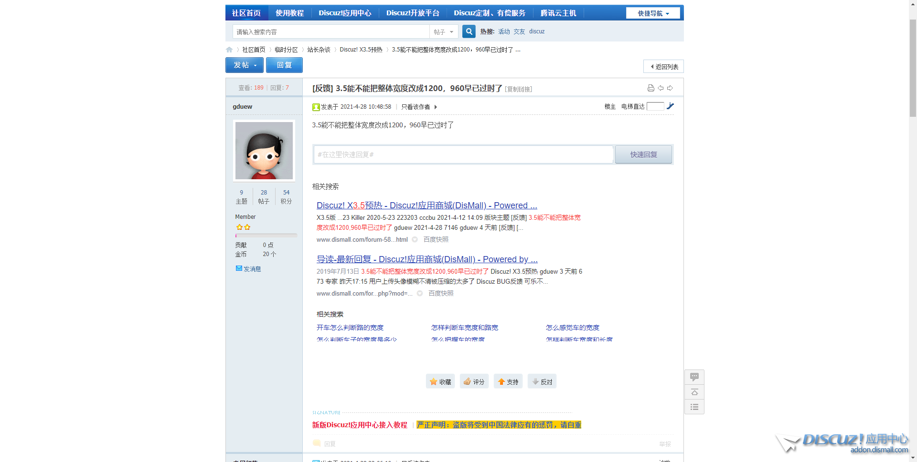Open the 社区首页 nav tab
The image size is (917, 462).
point(246,13)
